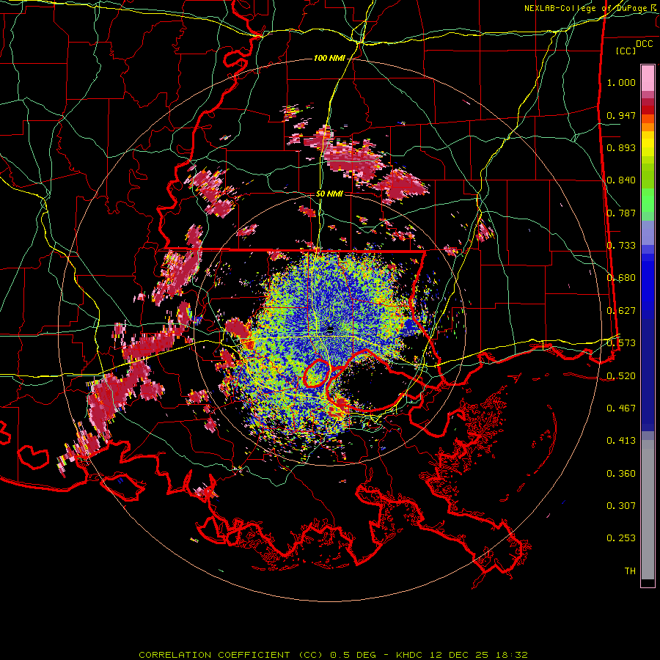Screen dimensions: 660x660
Task: Click the 100 NMI range ring label
Action: 329,58
